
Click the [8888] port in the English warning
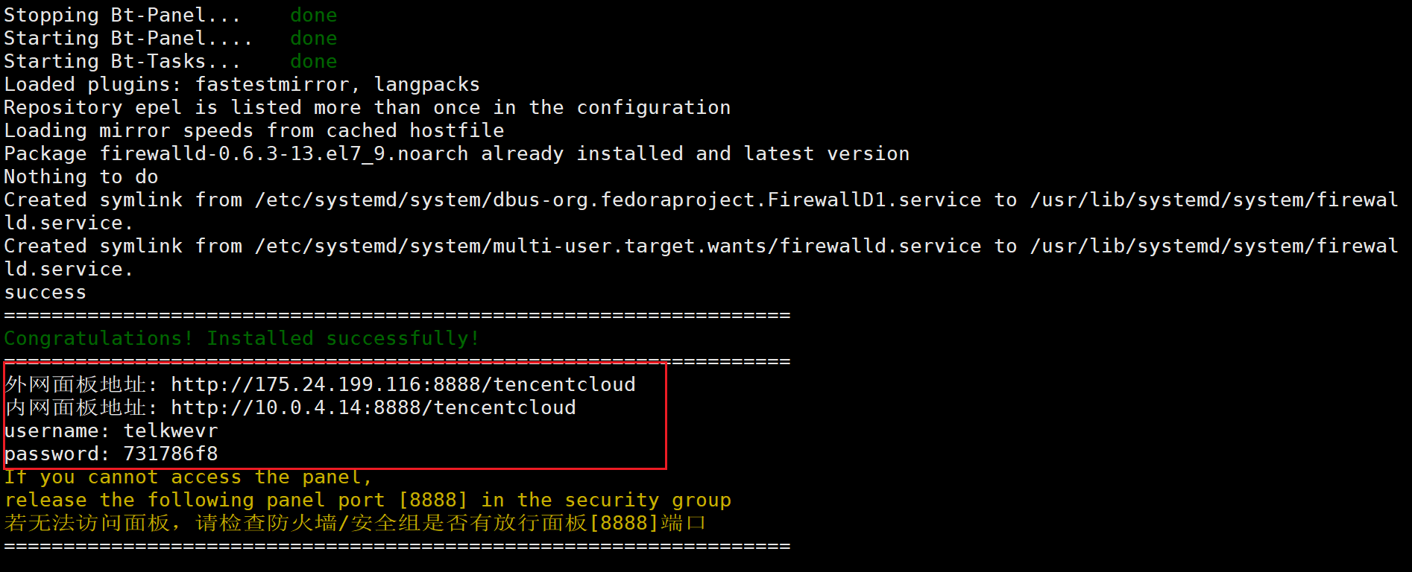coord(433,500)
